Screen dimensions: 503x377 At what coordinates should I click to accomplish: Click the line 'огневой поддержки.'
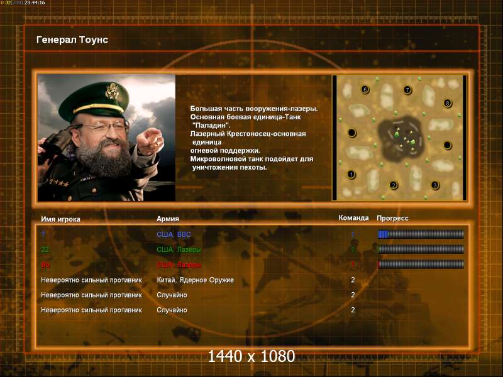tap(225, 150)
